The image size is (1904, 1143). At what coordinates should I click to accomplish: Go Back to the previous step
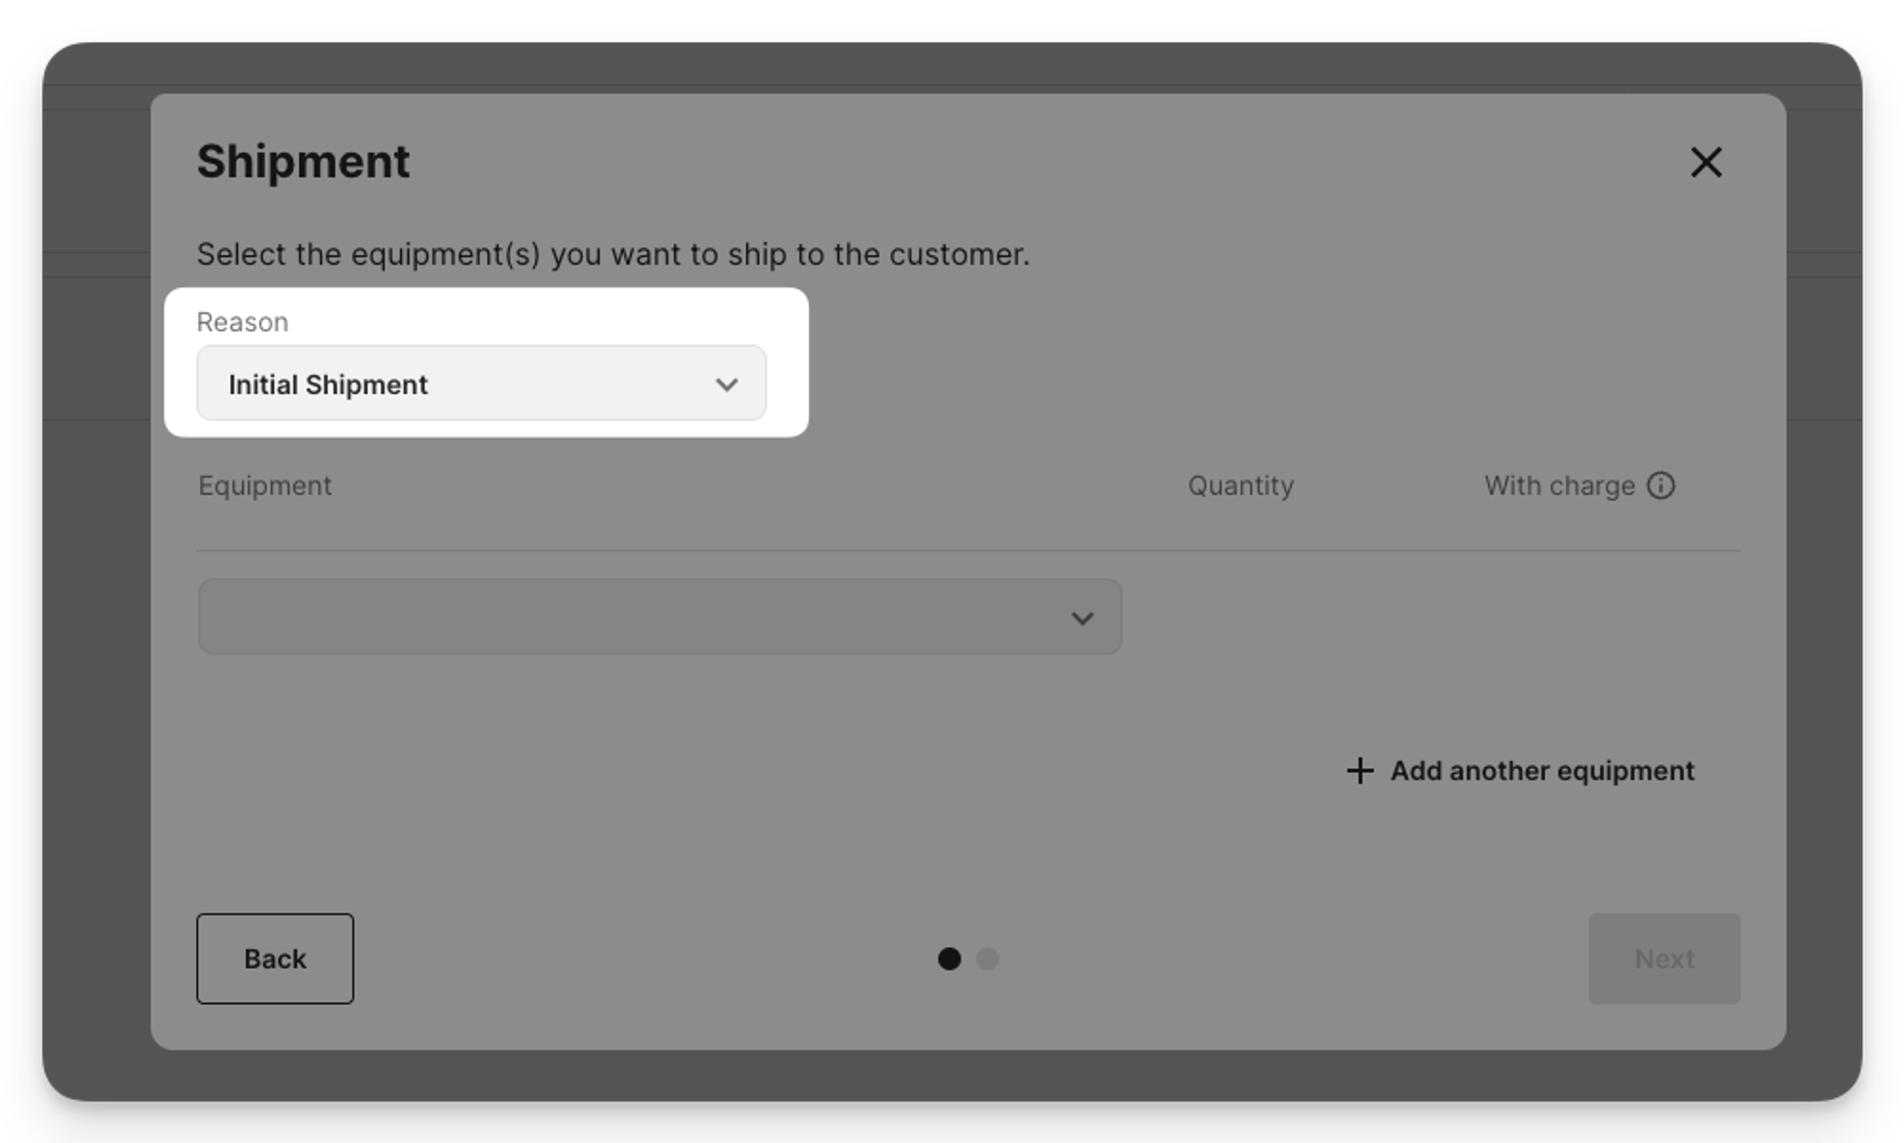[x=275, y=958]
